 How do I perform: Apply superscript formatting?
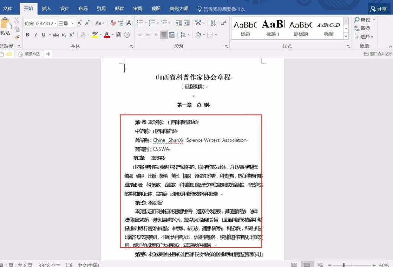pyautogui.click(x=72, y=35)
